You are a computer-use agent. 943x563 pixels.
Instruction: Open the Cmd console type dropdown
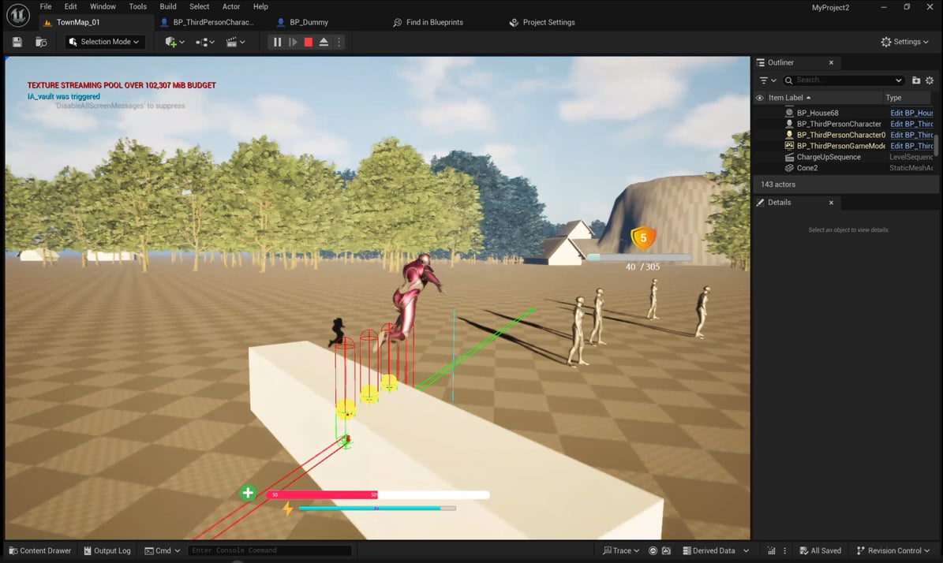pyautogui.click(x=163, y=550)
